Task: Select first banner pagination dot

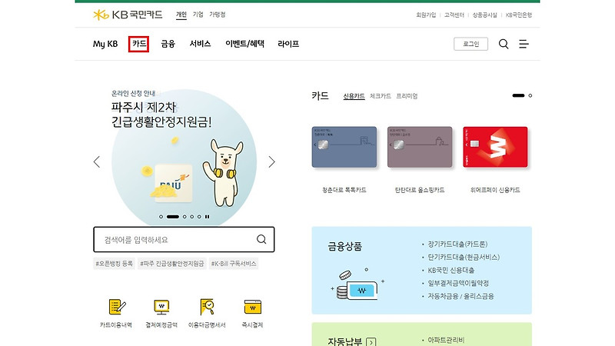Action: point(161,217)
